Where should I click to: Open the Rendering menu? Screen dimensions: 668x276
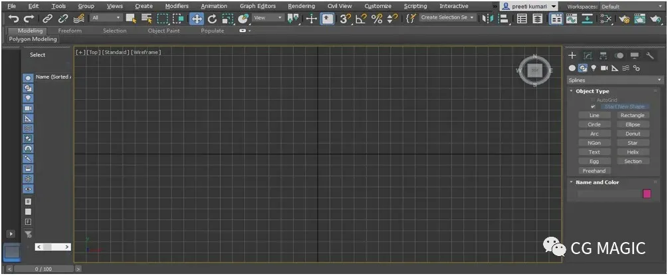coord(301,6)
